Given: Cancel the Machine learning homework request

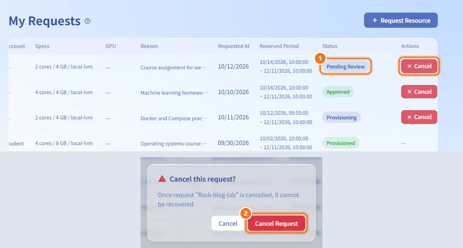Looking at the screenshot, I should tap(419, 92).
